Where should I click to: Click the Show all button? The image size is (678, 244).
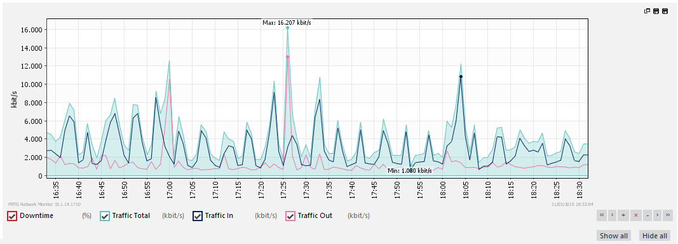(614, 236)
